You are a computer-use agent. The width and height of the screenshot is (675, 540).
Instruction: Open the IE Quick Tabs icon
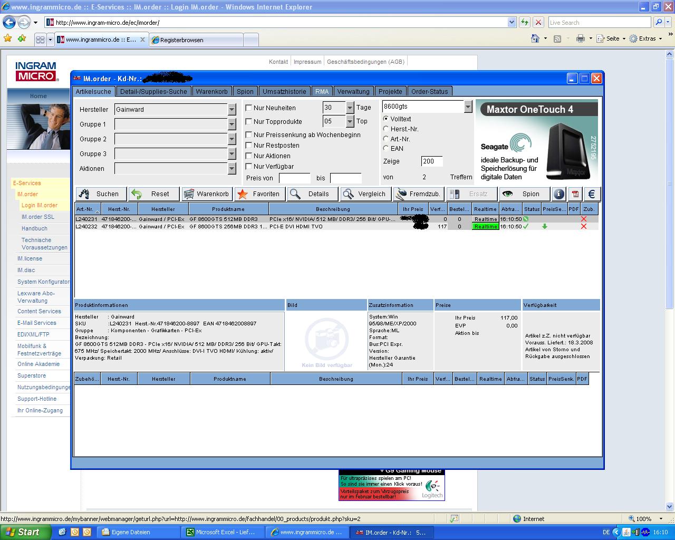(x=40, y=40)
